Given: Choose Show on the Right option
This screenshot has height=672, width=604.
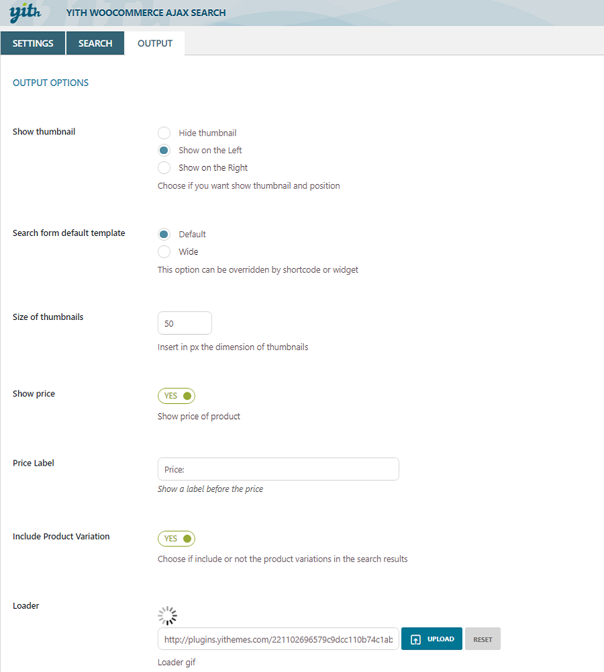Looking at the screenshot, I should 164,168.
